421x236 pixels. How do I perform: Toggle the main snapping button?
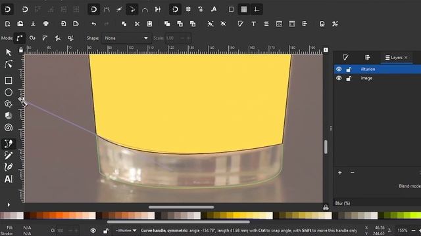pyautogui.click(x=7, y=9)
